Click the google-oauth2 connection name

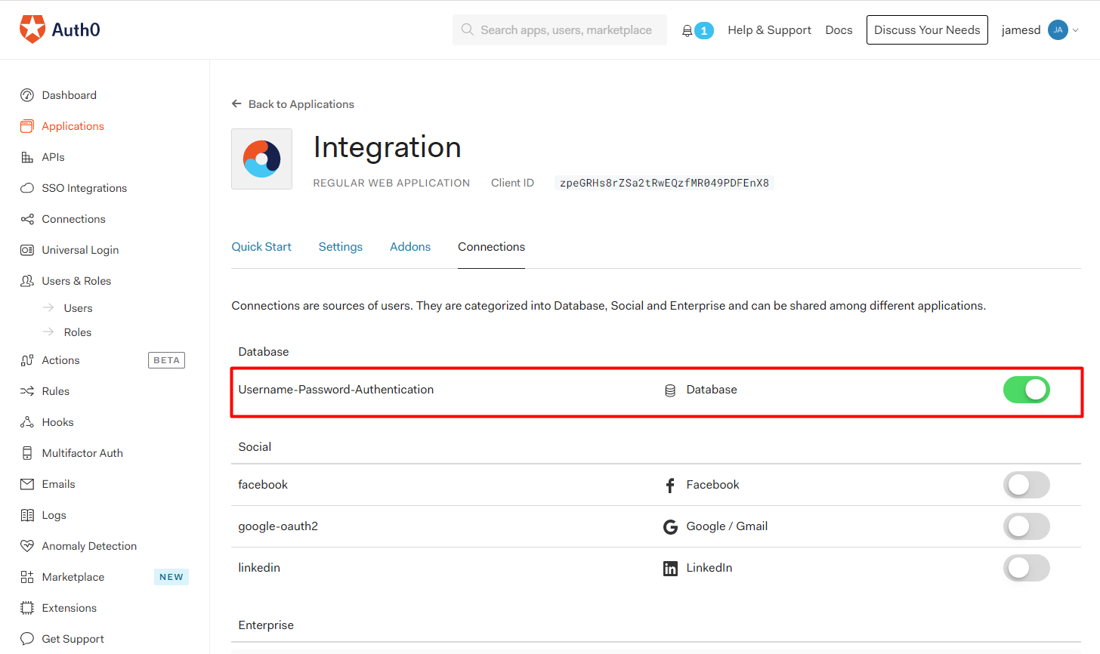pos(278,526)
